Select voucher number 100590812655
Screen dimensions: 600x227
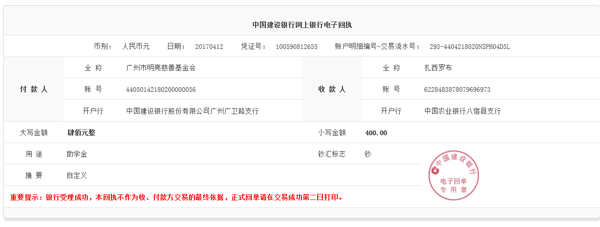coord(296,47)
